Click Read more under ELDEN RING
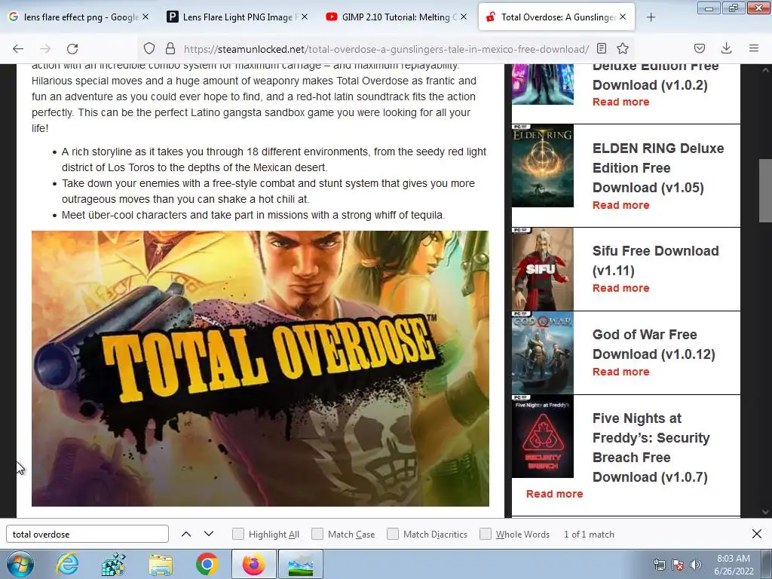Image resolution: width=772 pixels, height=579 pixels. click(x=620, y=205)
